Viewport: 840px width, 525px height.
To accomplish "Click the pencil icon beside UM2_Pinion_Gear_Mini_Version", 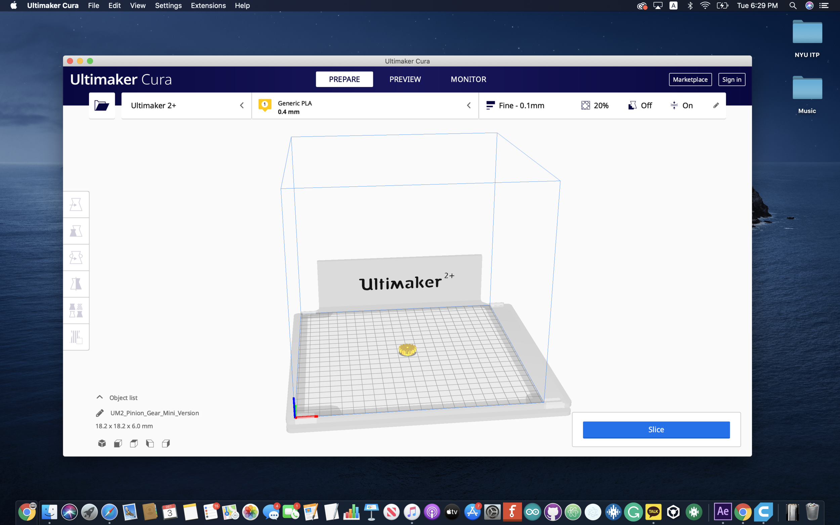I will 100,413.
